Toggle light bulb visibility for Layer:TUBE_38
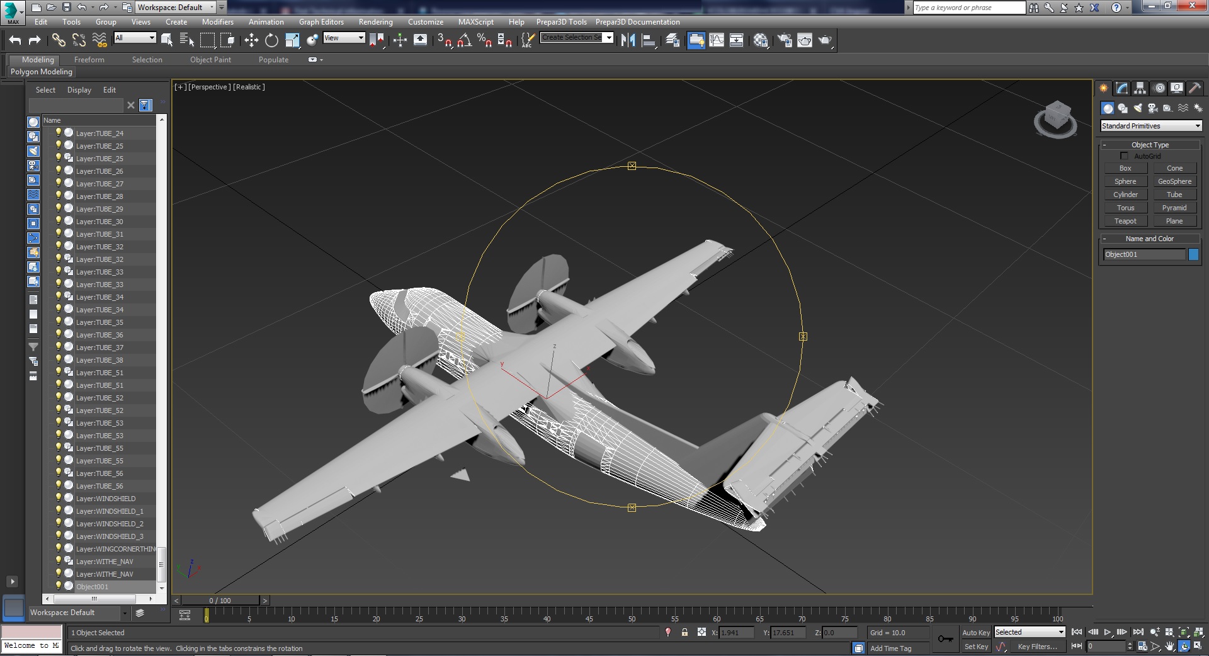This screenshot has width=1209, height=656. (x=59, y=359)
